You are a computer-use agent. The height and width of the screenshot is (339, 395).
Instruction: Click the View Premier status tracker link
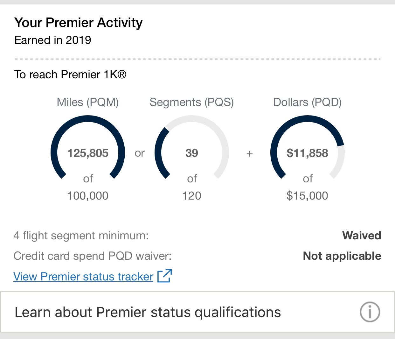pyautogui.click(x=83, y=277)
